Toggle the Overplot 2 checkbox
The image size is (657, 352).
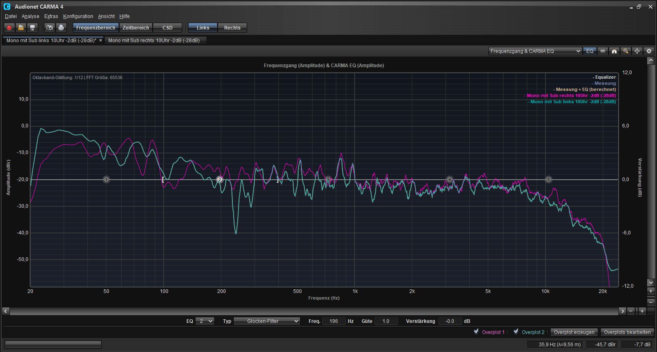[516, 332]
